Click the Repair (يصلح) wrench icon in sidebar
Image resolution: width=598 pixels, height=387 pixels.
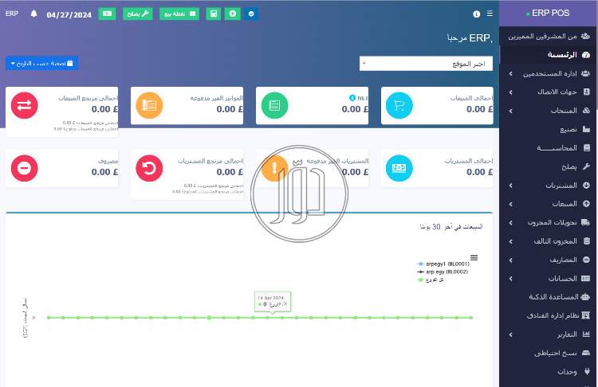coord(587,166)
